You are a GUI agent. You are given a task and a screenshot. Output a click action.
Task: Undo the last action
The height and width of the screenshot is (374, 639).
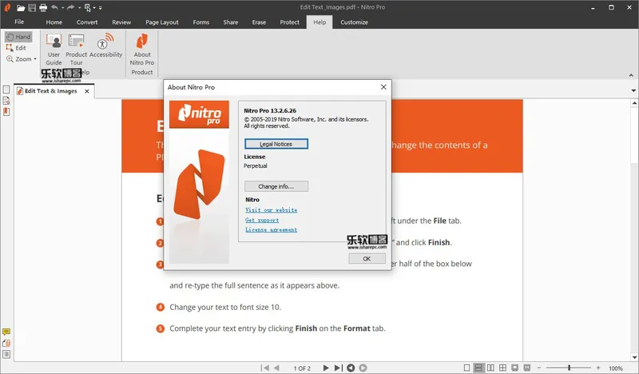(x=54, y=7)
